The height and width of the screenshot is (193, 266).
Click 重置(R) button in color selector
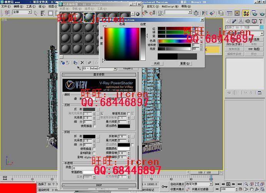185,63
